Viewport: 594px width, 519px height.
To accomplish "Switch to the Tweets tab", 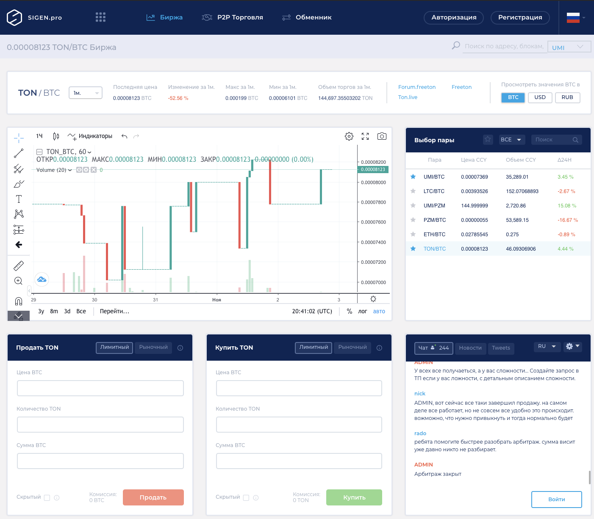I will (501, 348).
